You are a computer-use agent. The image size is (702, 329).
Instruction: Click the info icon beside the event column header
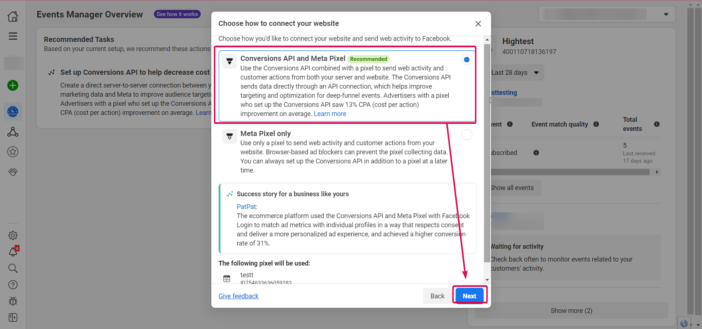coord(510,124)
